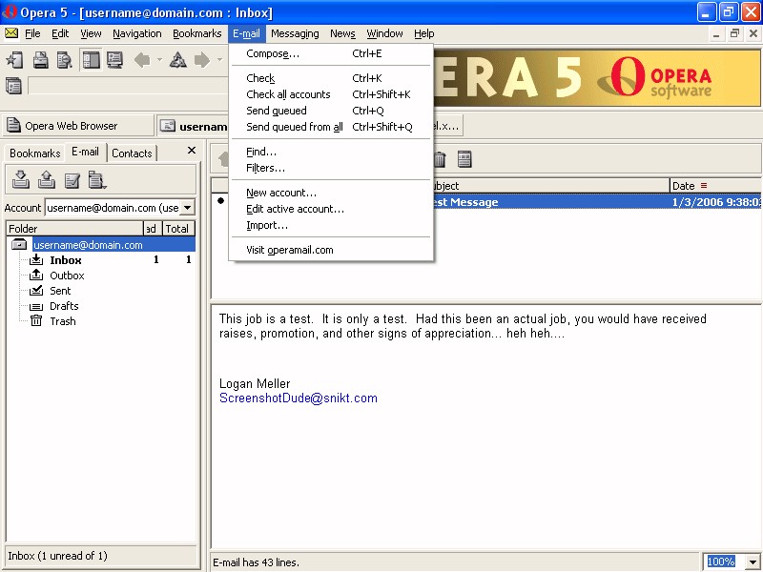This screenshot has width=763, height=572.
Task: Select the E-mail panel tab
Action: click(x=85, y=152)
